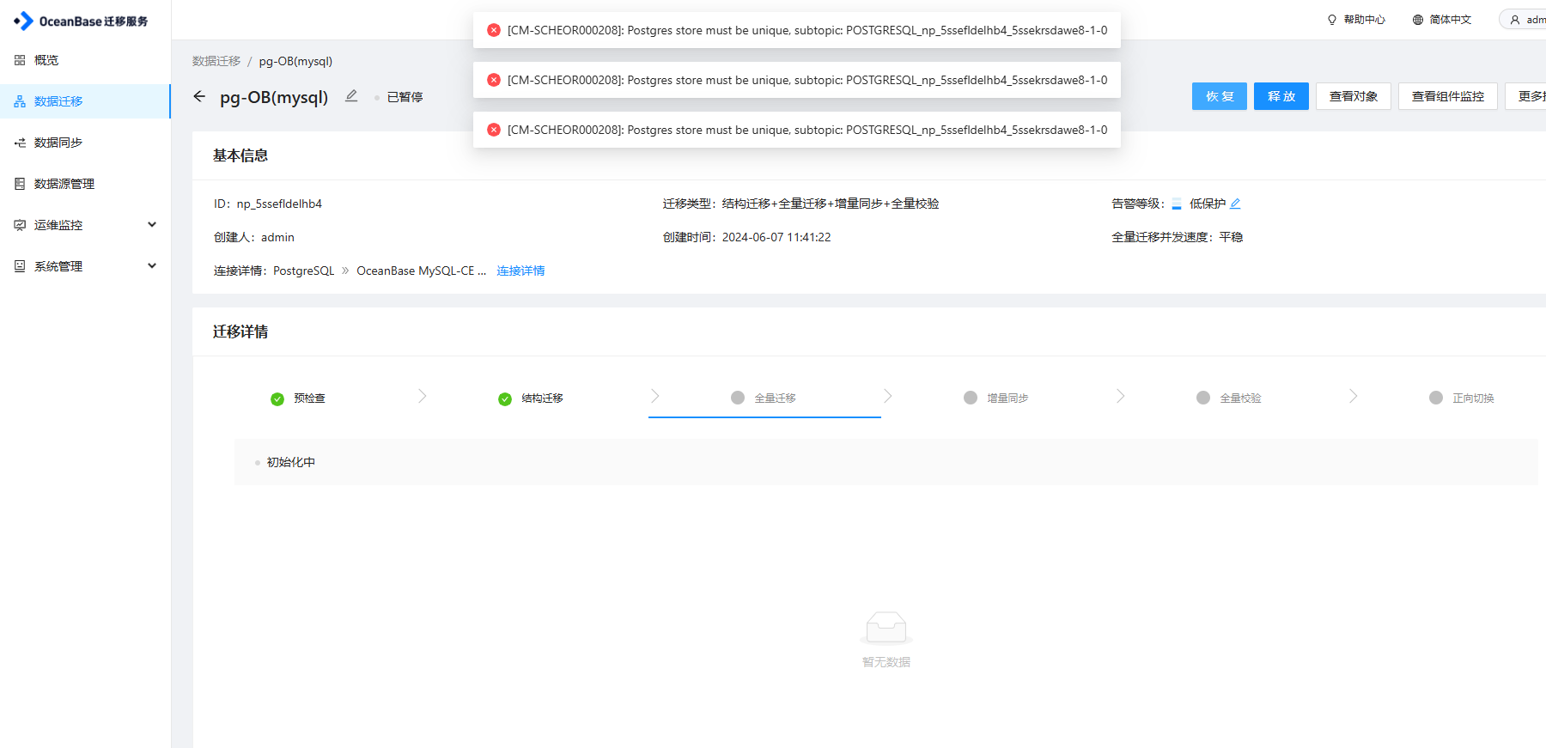Click the 恢复 resume button
This screenshot has height=748, width=1546.
1220,96
